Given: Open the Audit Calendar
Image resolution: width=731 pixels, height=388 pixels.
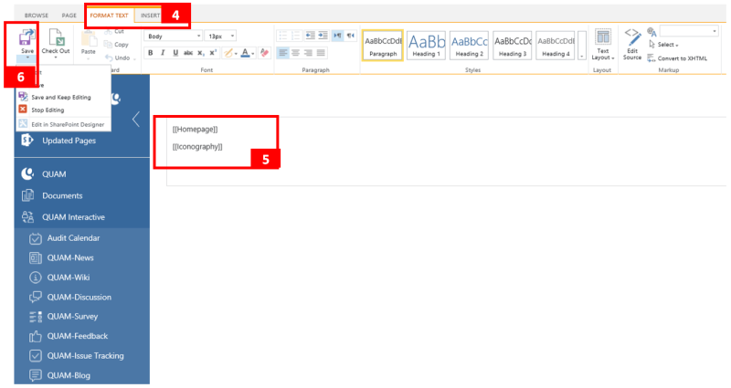Looking at the screenshot, I should pos(73,238).
